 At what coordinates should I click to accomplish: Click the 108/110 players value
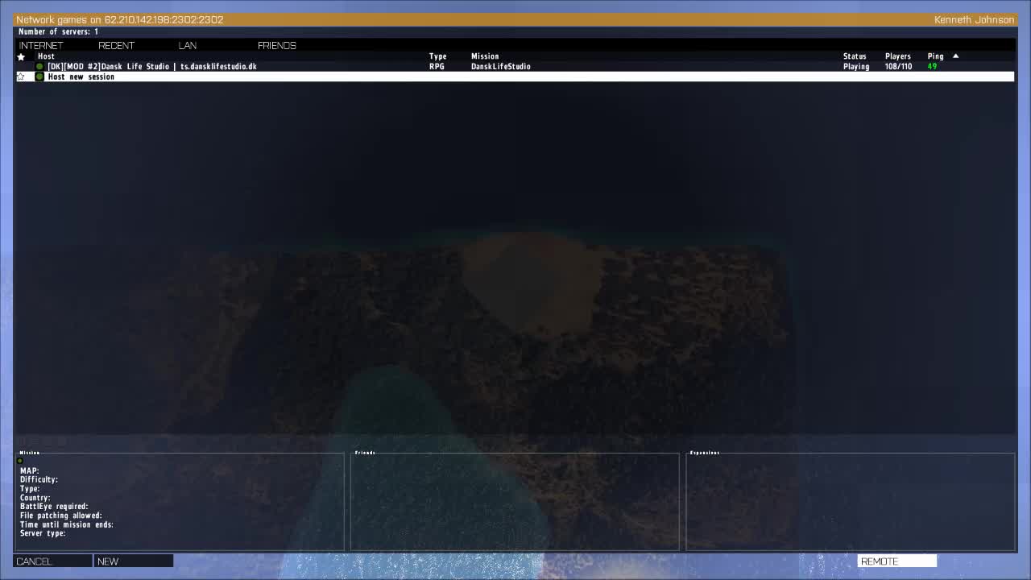click(898, 67)
